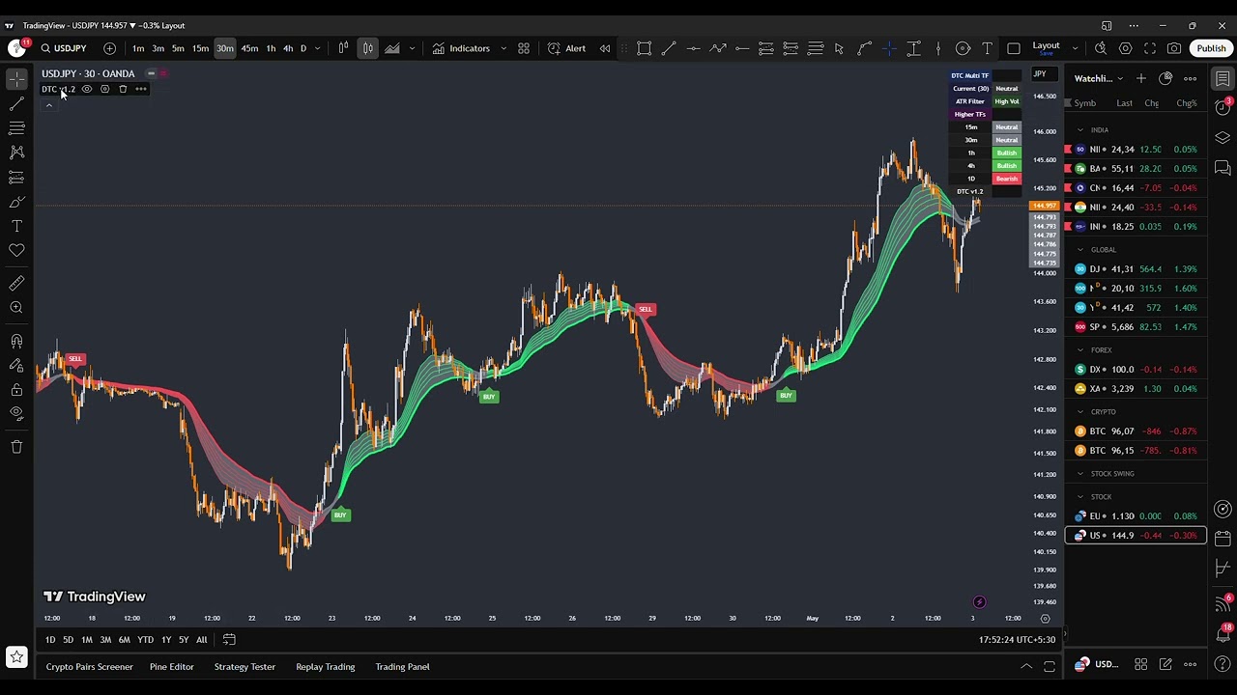The width and height of the screenshot is (1237, 695).
Task: Select the crosshair cursor in left sidebar
Action: (16, 79)
